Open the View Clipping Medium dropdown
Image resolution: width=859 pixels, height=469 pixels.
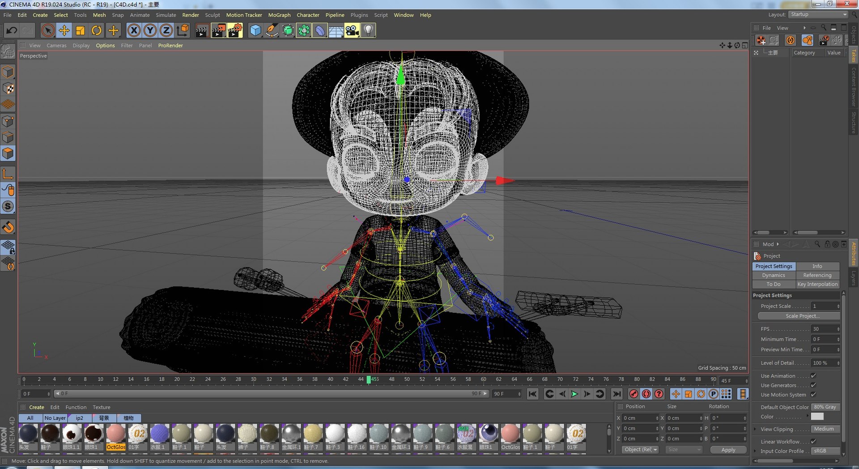coord(825,429)
